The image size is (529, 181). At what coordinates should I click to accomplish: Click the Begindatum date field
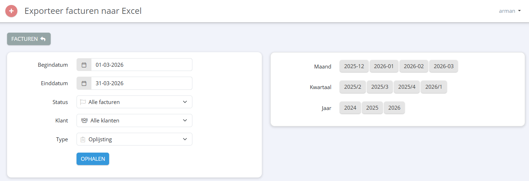tap(141, 65)
